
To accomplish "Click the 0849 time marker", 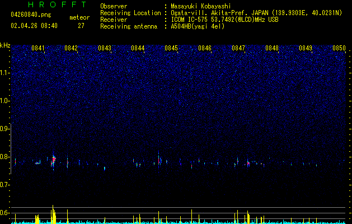I will [306, 48].
